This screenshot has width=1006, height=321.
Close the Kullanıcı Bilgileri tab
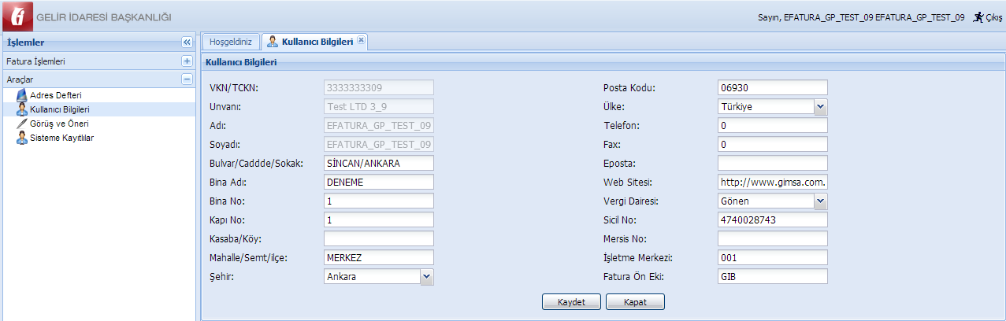click(x=361, y=40)
